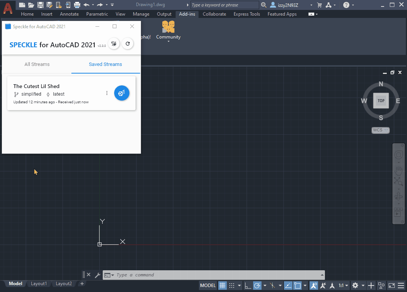Click the blue receive stream button

click(122, 93)
